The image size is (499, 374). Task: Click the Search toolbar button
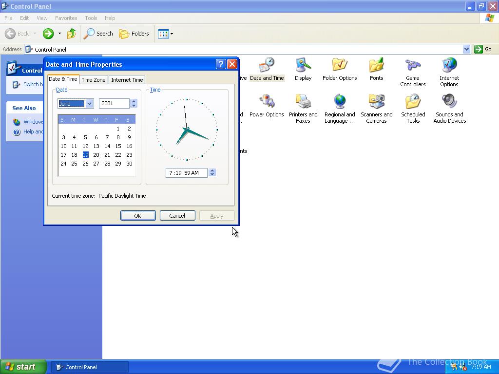pos(98,34)
